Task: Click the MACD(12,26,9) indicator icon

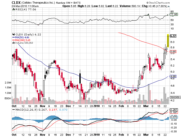Action: click(13, 110)
